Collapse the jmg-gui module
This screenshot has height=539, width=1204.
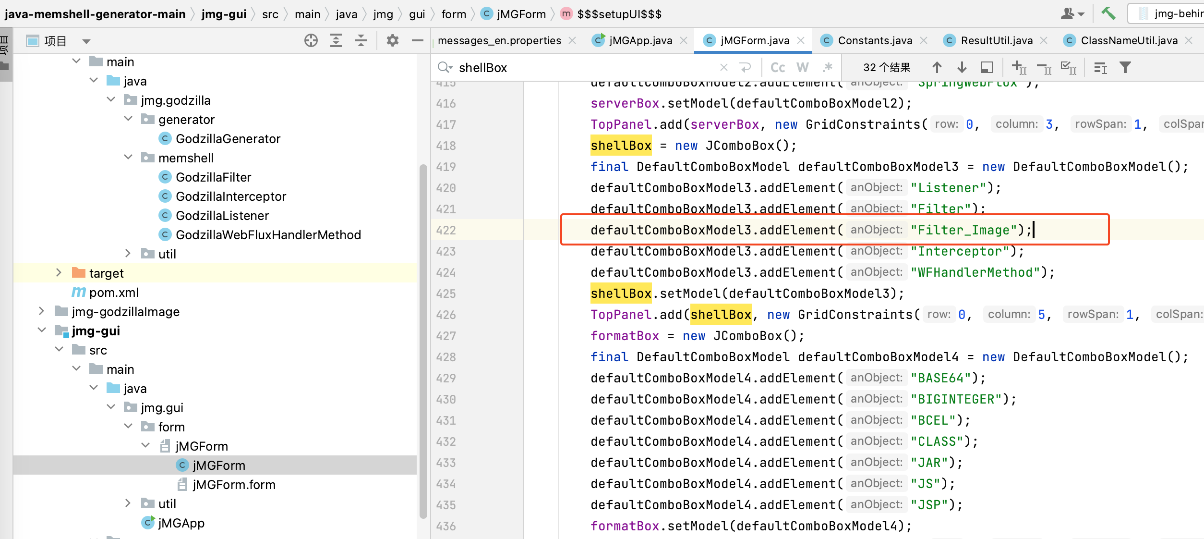pyautogui.click(x=42, y=330)
